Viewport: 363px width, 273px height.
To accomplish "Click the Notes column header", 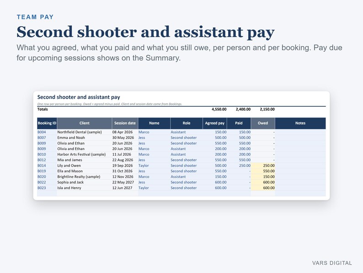I will (x=300, y=123).
